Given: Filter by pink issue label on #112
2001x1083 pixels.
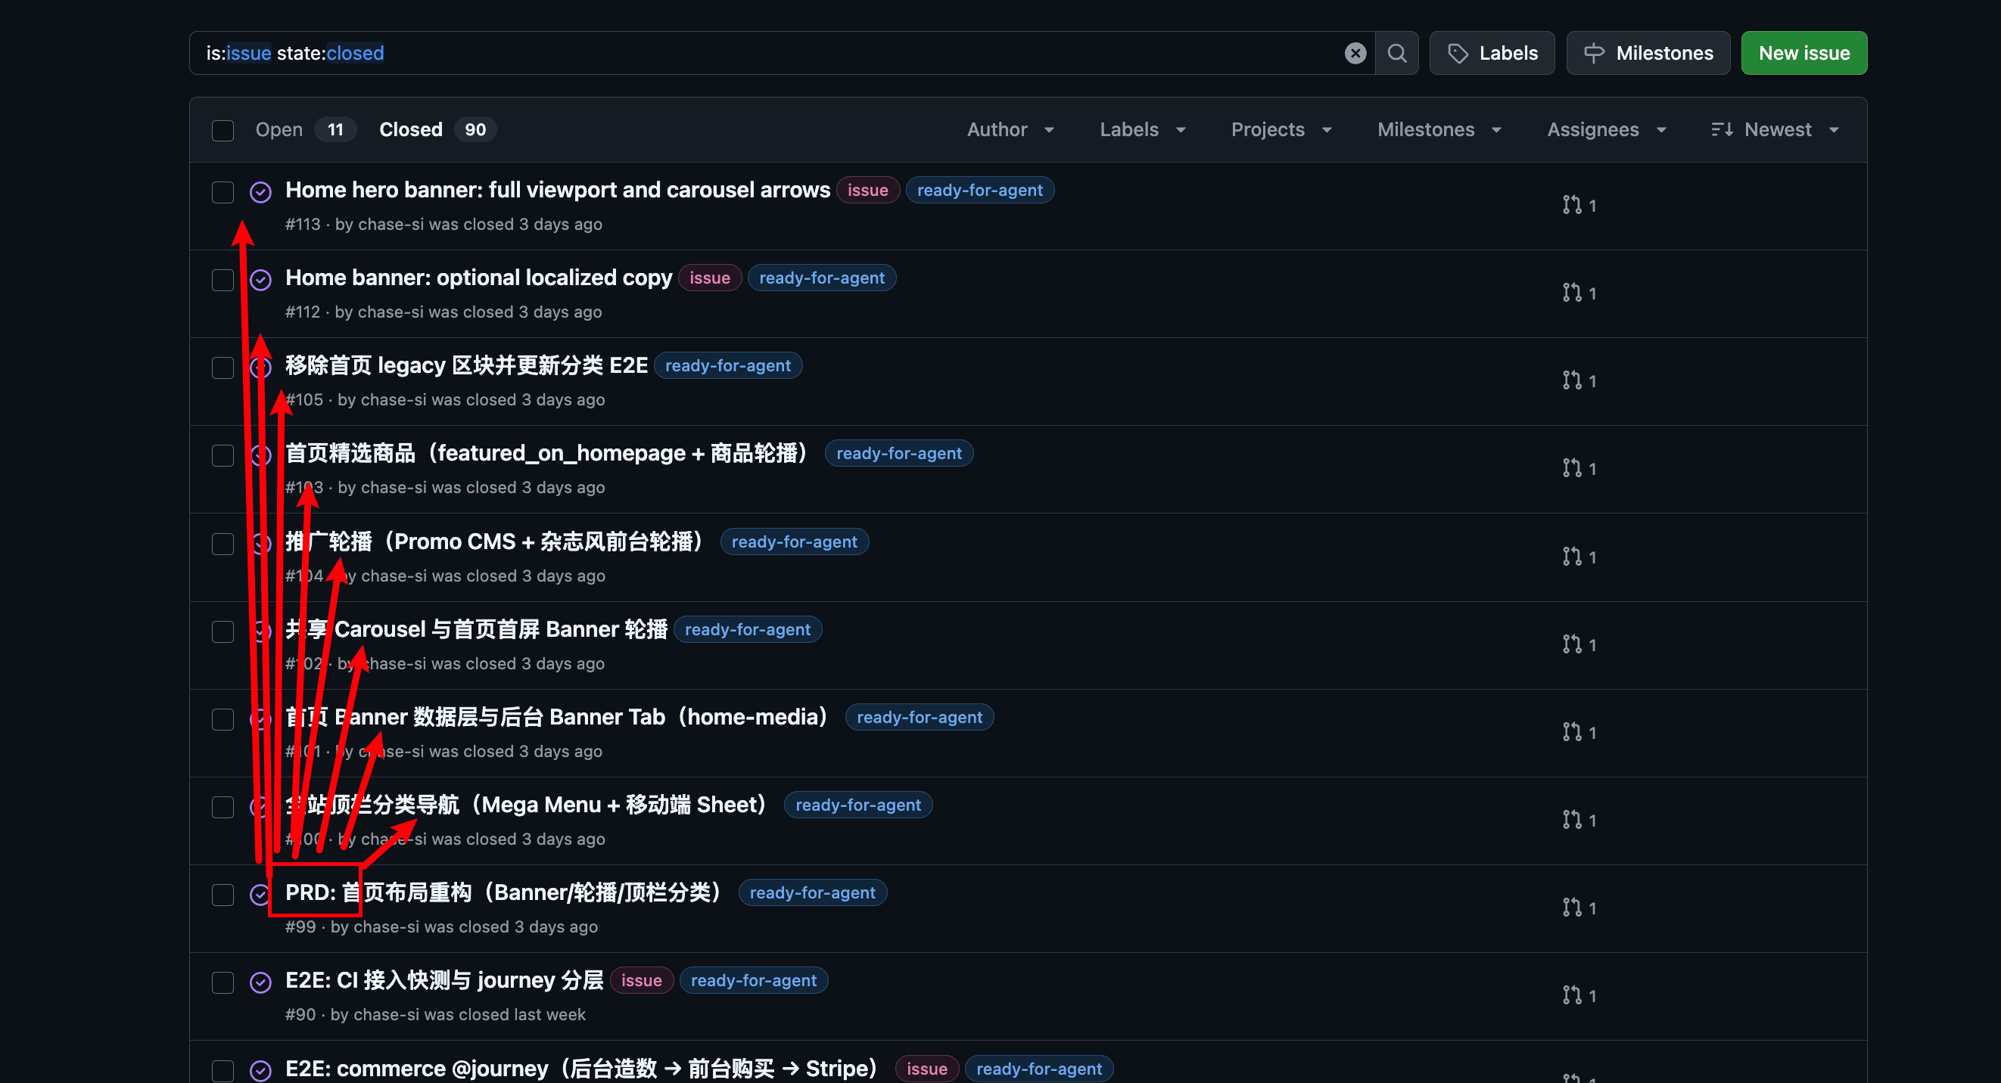Looking at the screenshot, I should (710, 278).
